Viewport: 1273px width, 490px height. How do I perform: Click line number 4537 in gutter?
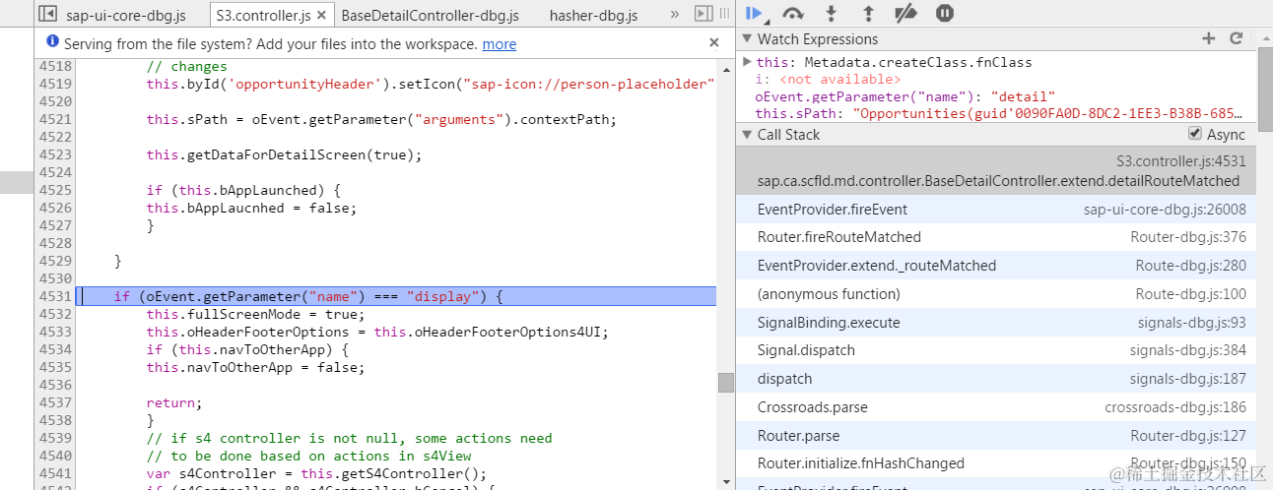coord(55,402)
